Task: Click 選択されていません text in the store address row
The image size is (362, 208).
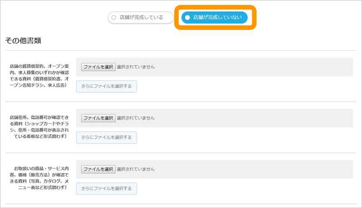Action: (136, 118)
